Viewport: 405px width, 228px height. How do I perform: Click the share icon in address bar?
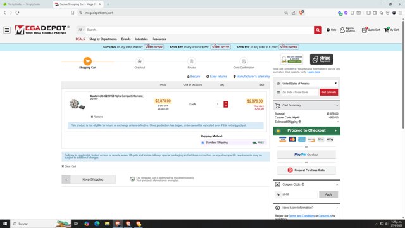294,13
